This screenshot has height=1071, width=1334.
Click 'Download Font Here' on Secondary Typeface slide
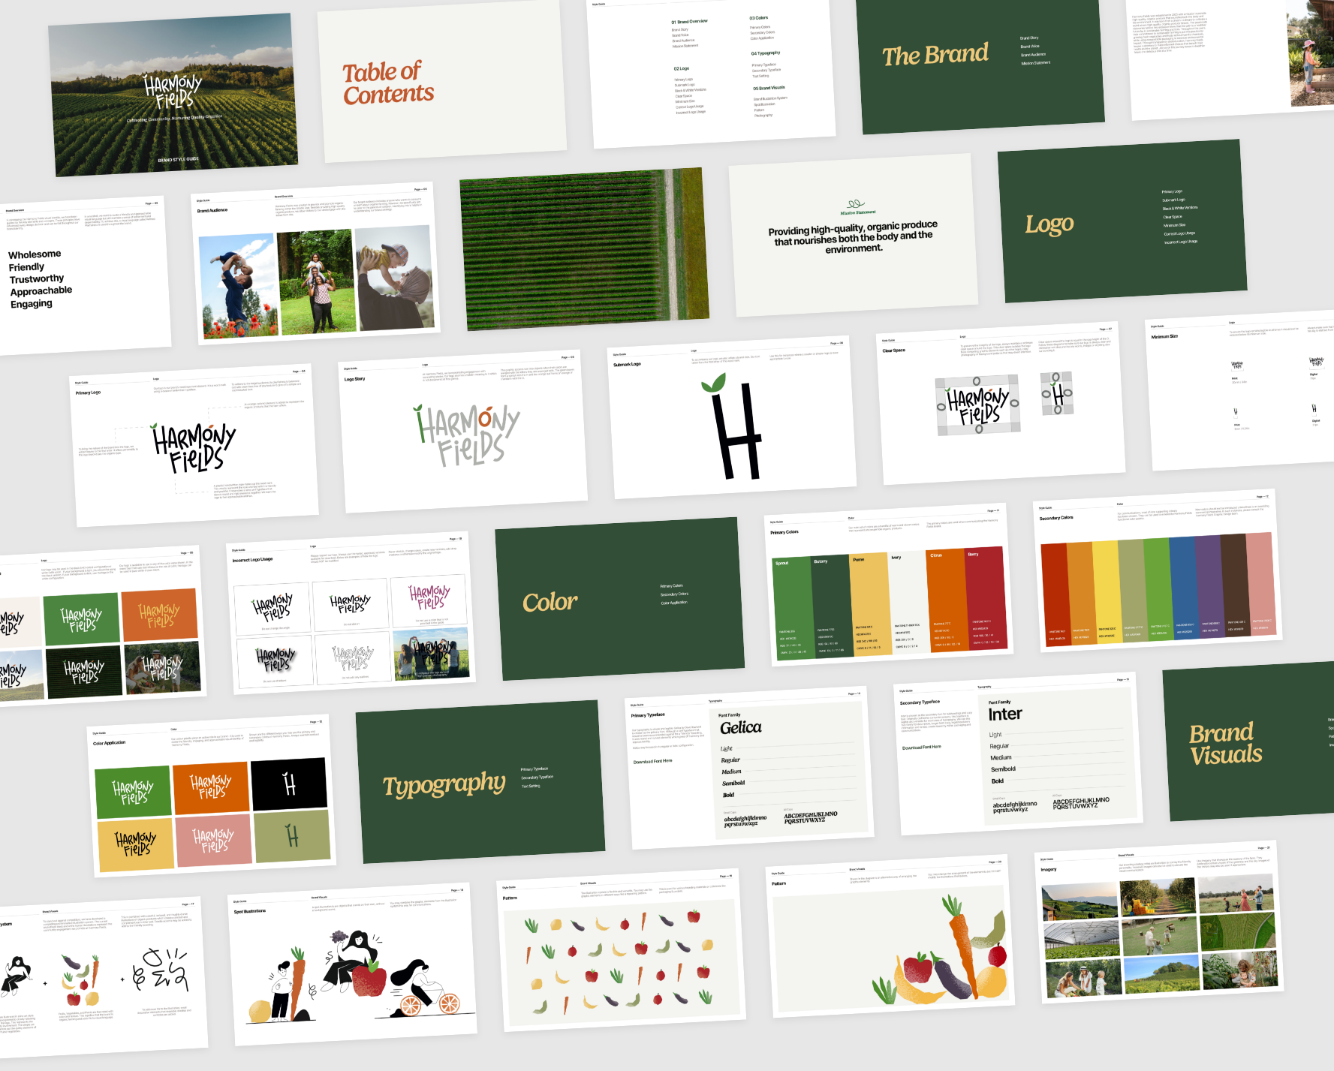(x=921, y=747)
